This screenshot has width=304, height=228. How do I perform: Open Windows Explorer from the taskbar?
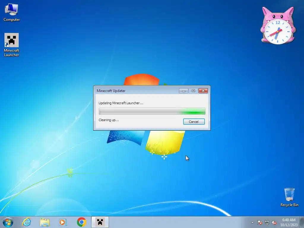pyautogui.click(x=45, y=222)
